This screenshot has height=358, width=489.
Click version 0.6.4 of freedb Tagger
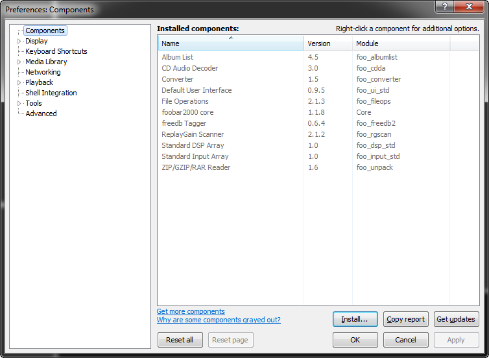[x=316, y=123]
